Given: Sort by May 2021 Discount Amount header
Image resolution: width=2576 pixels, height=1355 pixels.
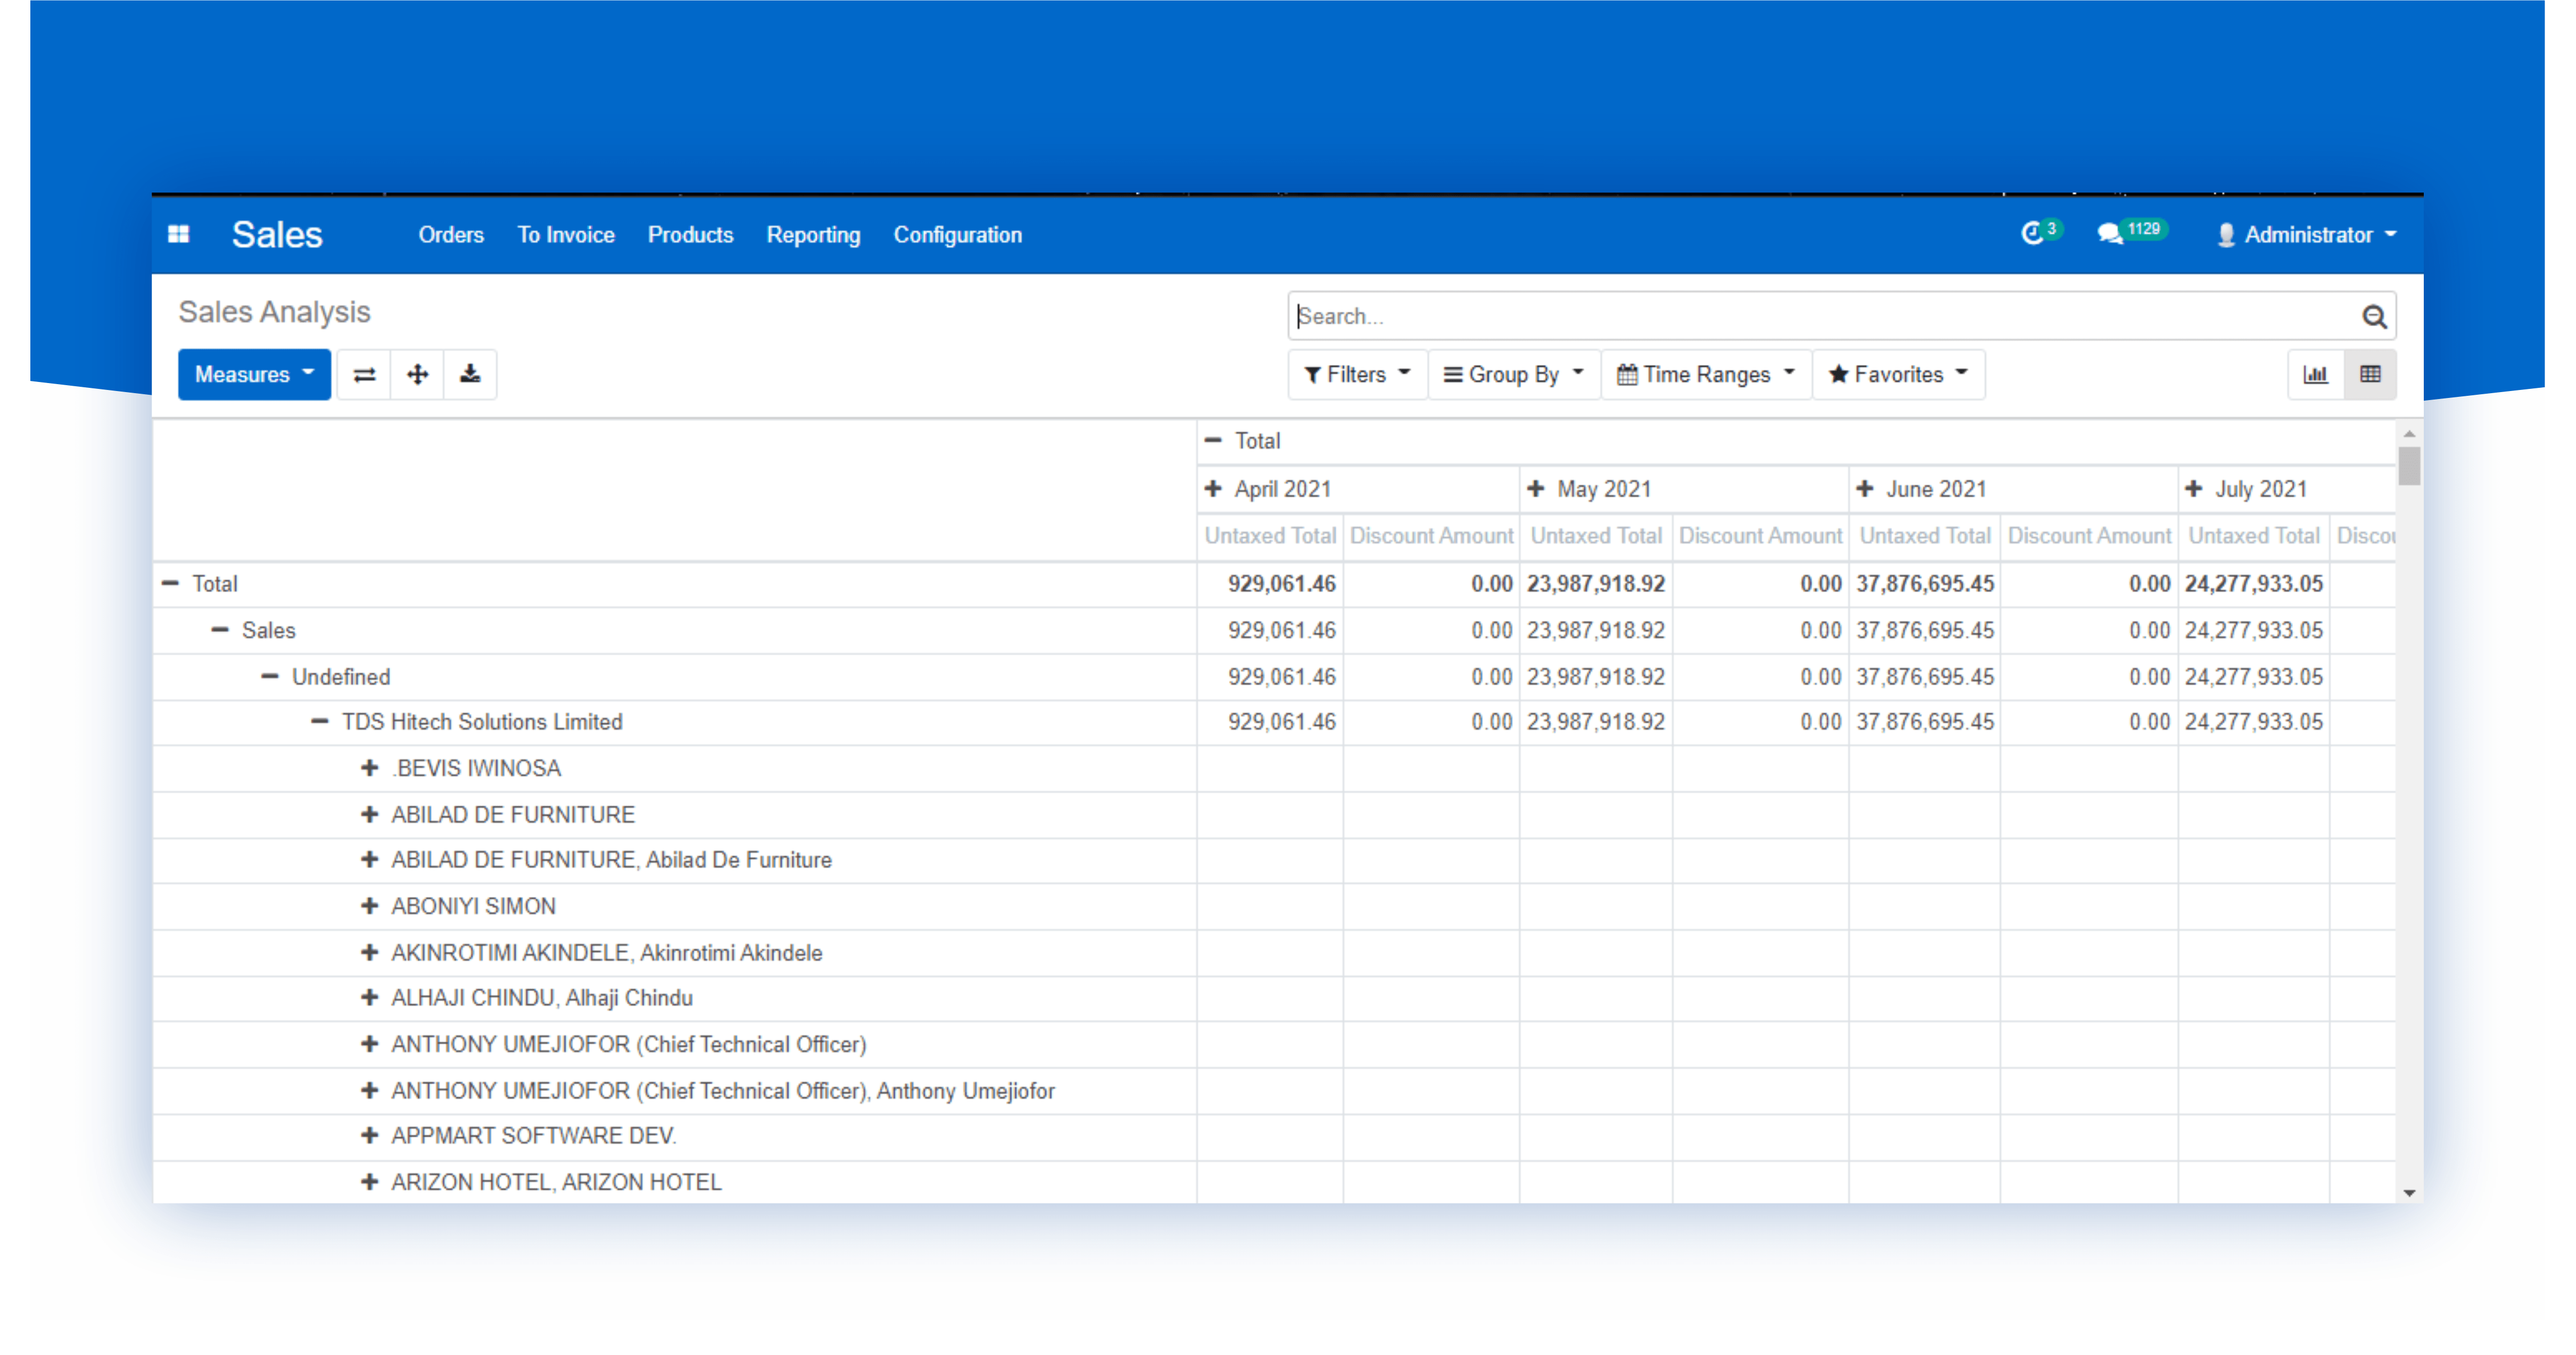Looking at the screenshot, I should pyautogui.click(x=1760, y=537).
